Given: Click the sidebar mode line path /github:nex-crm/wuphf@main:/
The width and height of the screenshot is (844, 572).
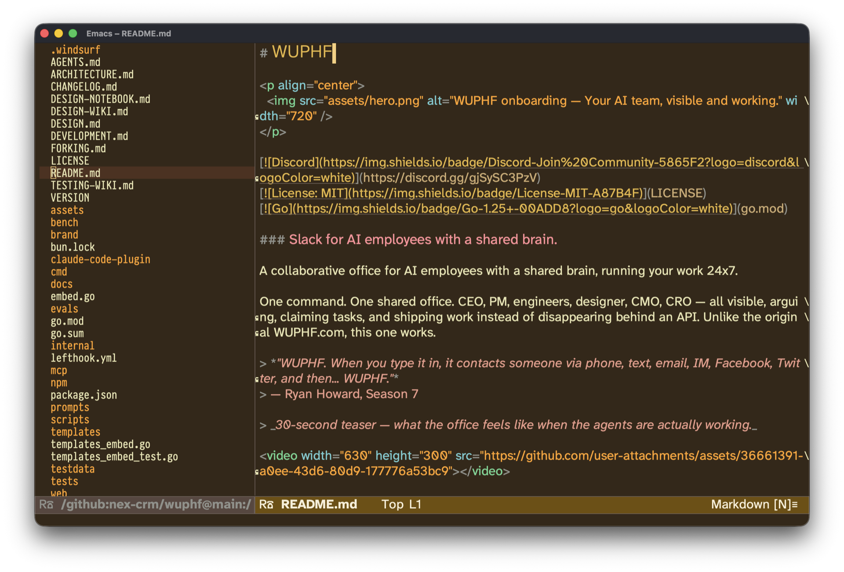Looking at the screenshot, I should 156,504.
